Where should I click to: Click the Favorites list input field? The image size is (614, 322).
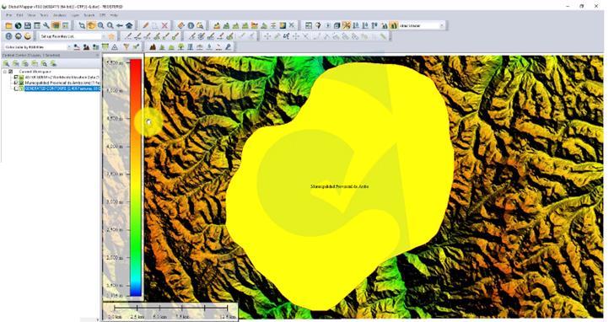click(71, 36)
